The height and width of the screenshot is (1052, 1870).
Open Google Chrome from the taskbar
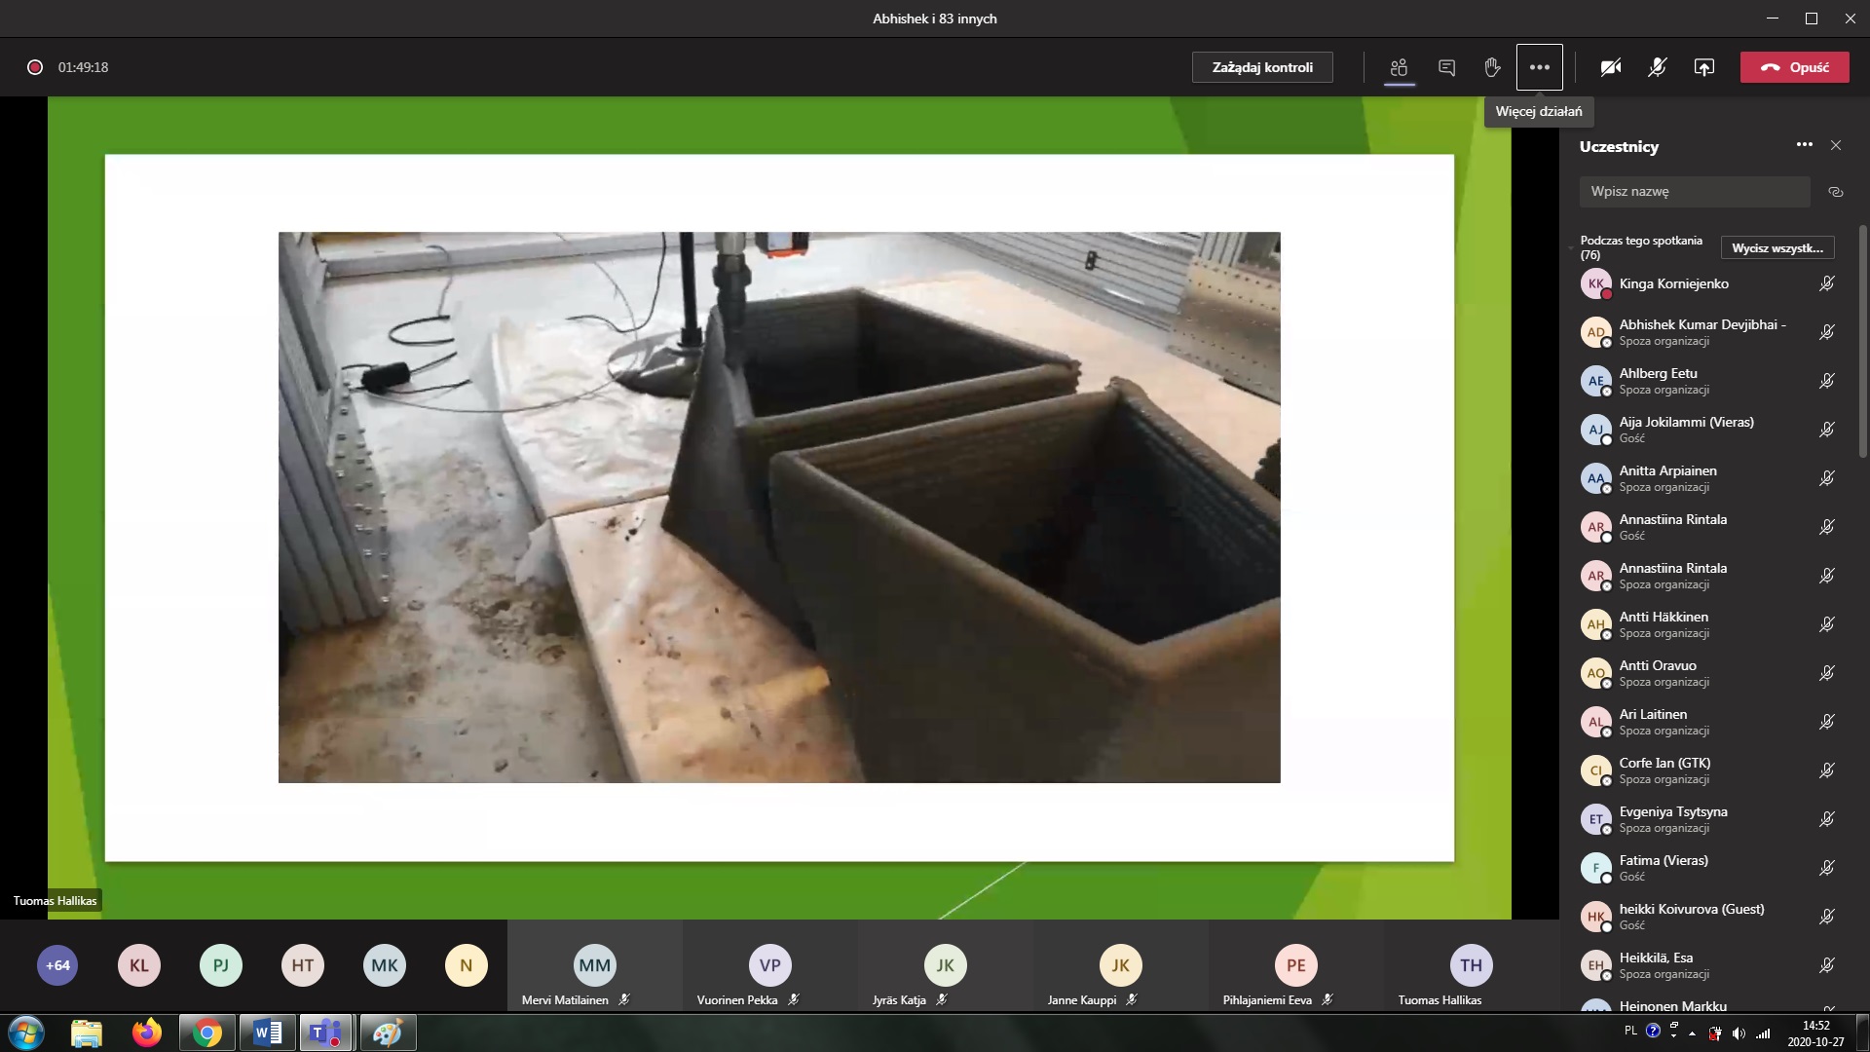tap(206, 1033)
